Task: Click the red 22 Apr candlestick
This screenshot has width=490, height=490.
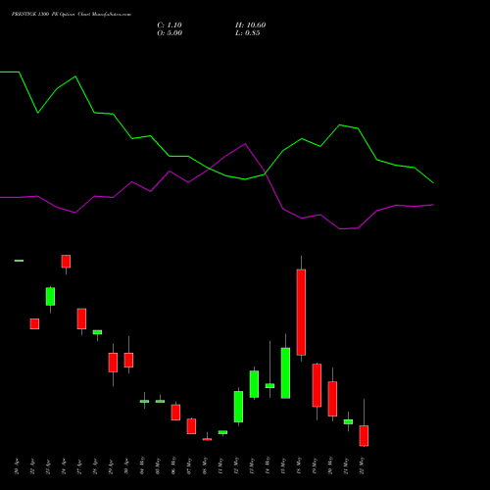Action: pyautogui.click(x=34, y=323)
